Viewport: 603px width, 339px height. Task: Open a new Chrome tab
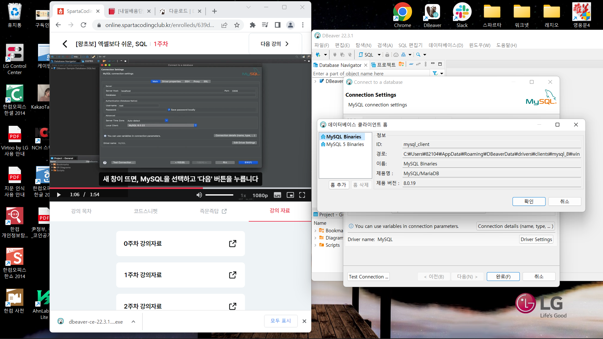pos(215,11)
